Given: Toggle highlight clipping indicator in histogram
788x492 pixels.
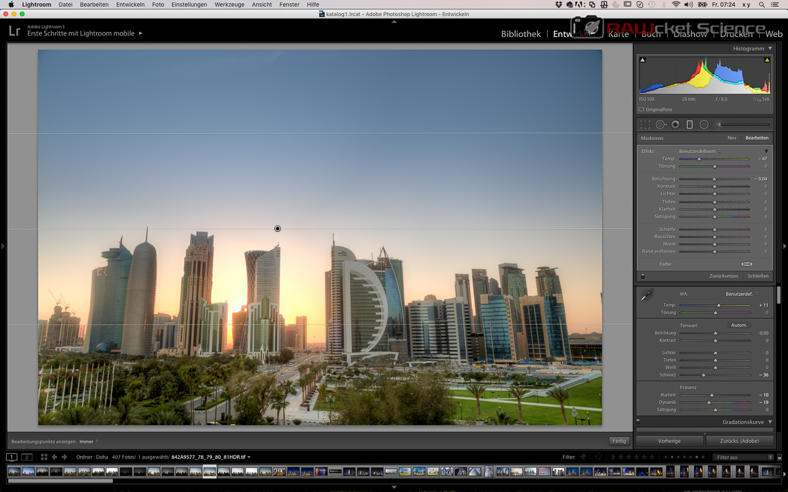Looking at the screenshot, I should click(766, 60).
